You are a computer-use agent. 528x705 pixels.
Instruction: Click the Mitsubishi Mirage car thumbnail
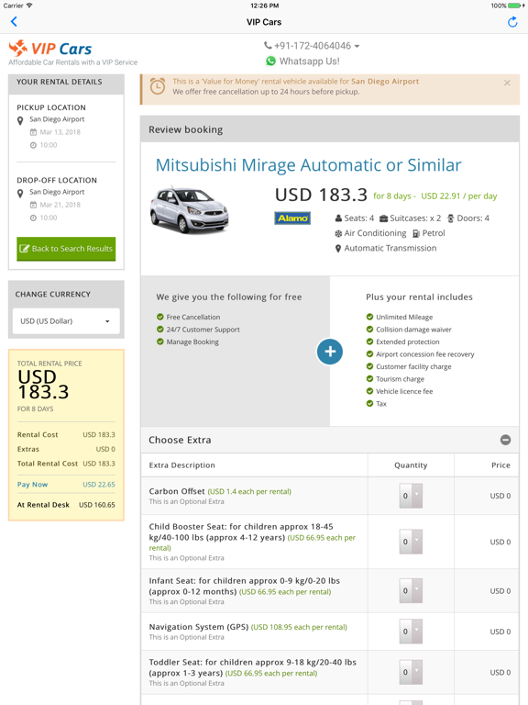[x=189, y=211]
